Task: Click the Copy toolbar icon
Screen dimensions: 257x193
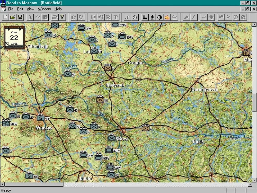Action: click(x=38, y=17)
